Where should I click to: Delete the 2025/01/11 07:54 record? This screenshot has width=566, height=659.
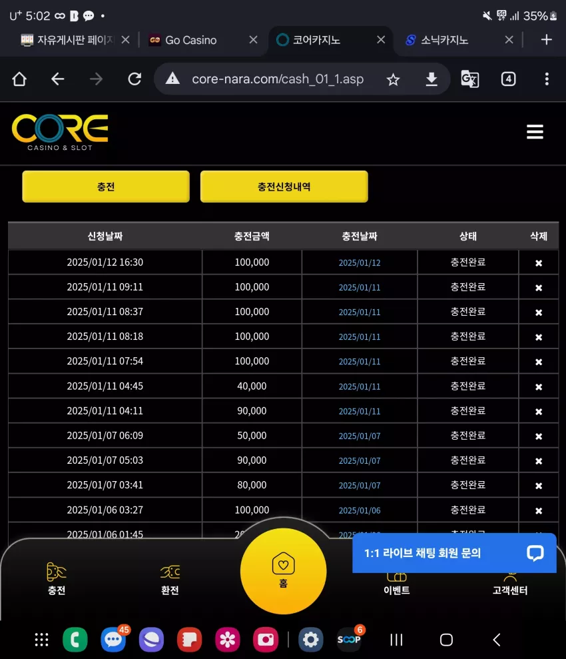pos(539,362)
